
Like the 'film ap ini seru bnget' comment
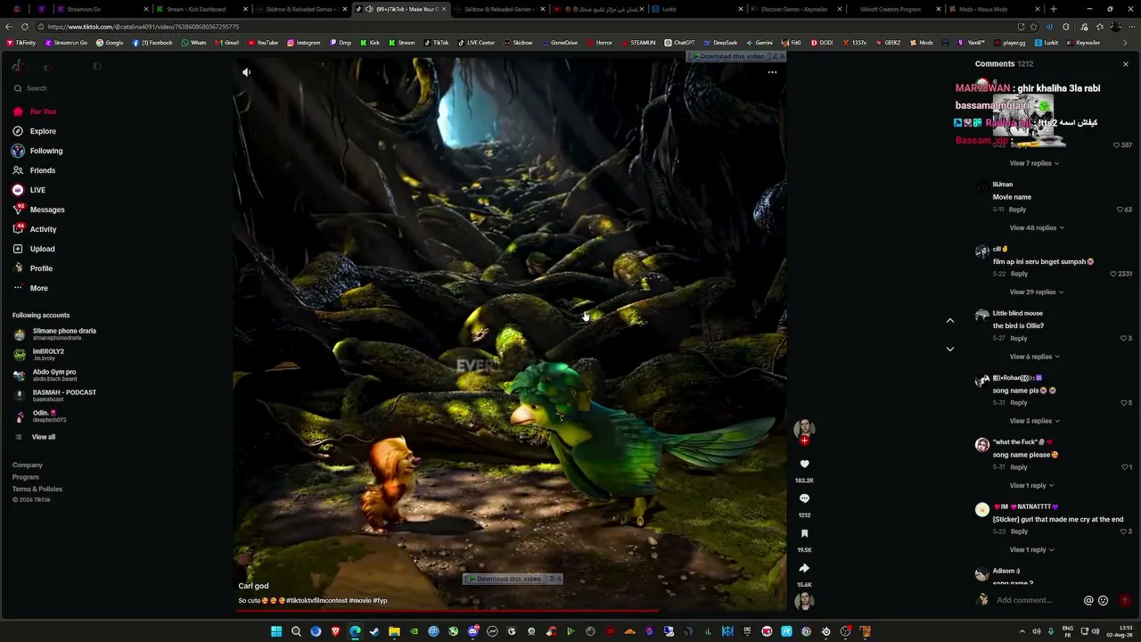click(x=1114, y=274)
